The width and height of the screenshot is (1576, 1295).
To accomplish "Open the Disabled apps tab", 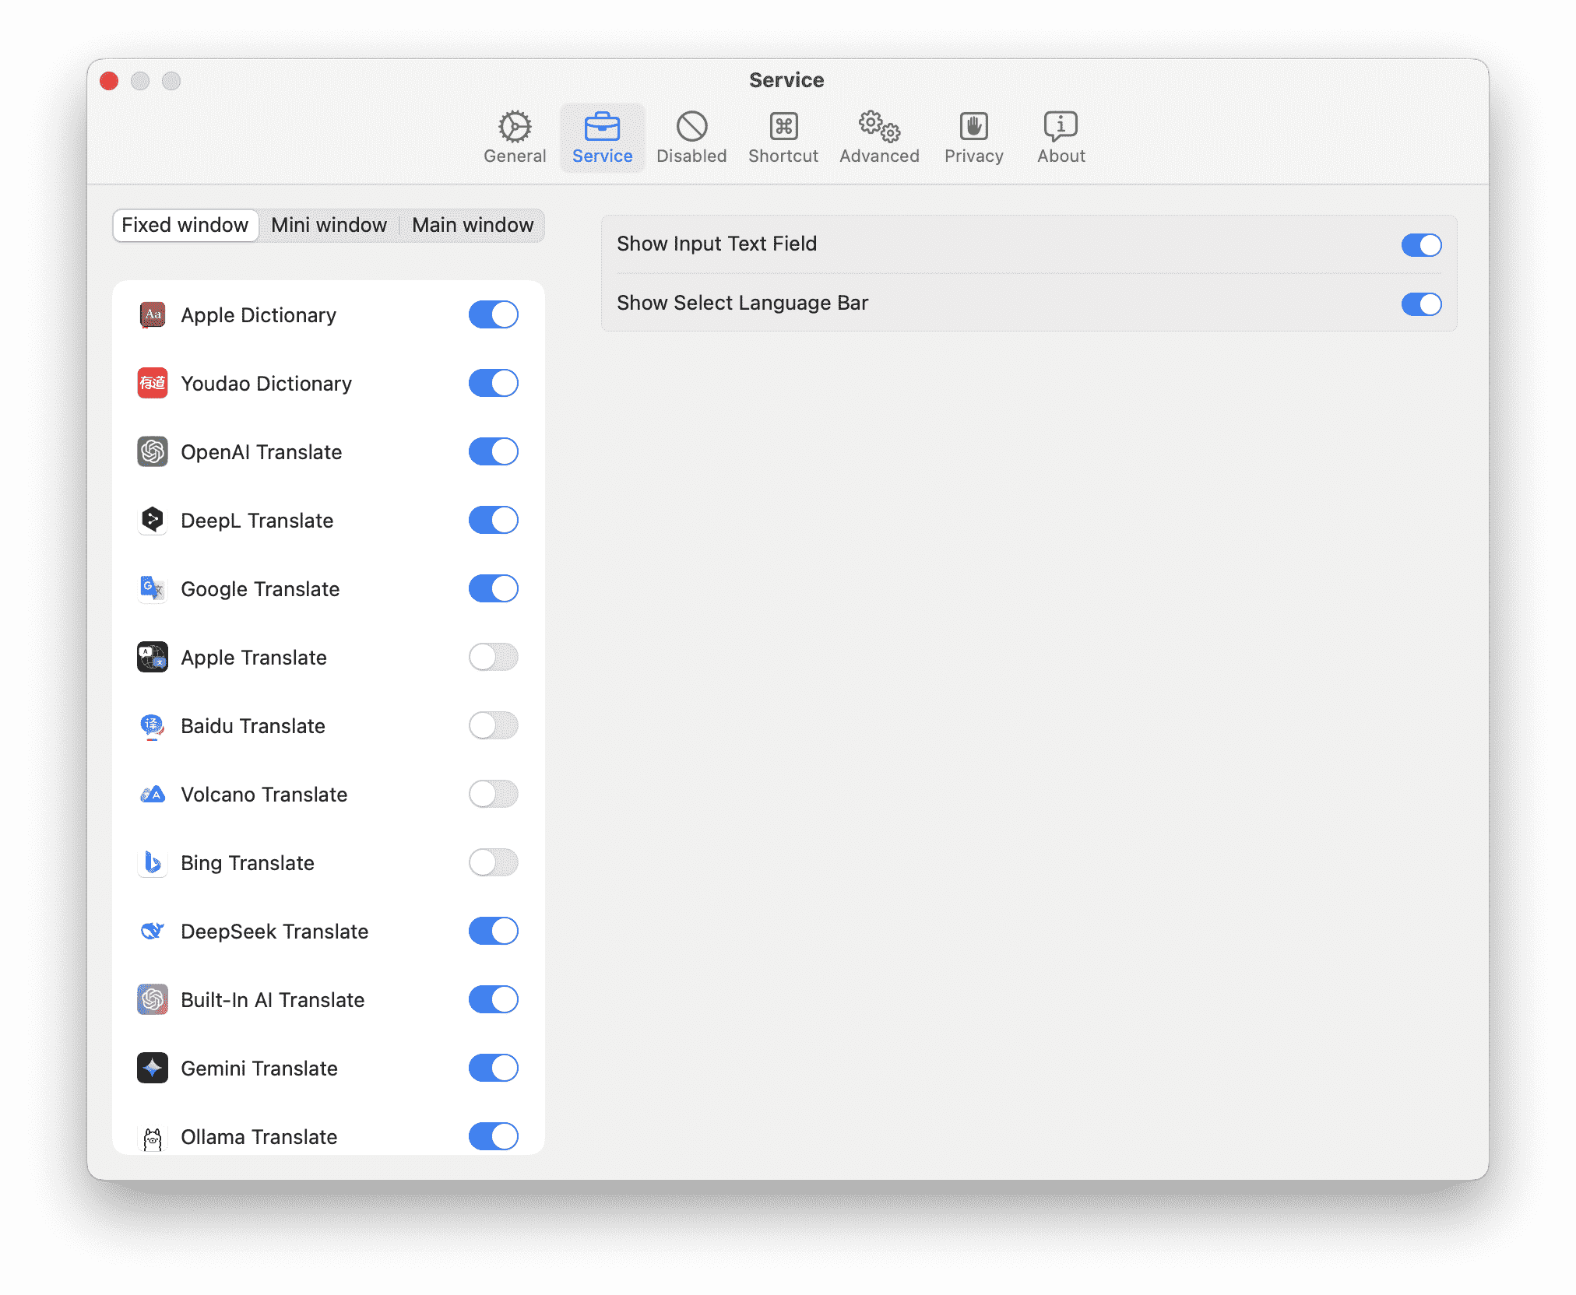I will click(x=691, y=138).
